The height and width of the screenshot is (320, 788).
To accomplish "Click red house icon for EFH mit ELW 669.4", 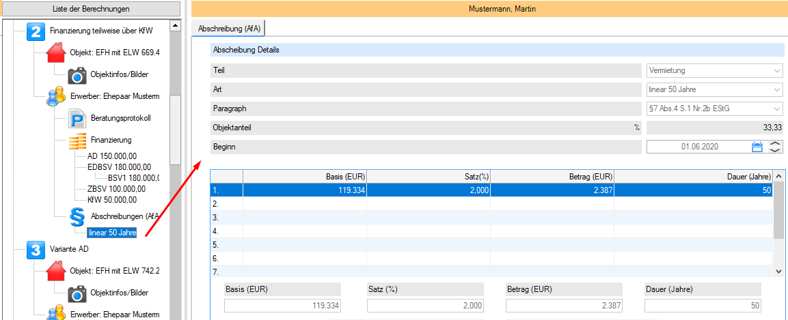I will tap(56, 52).
